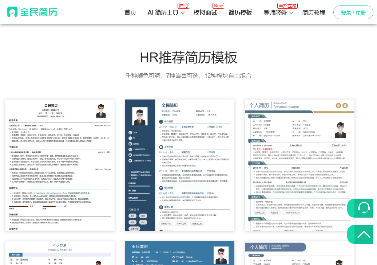
Task: Open the 简历教程 nav item
Action: (x=314, y=12)
